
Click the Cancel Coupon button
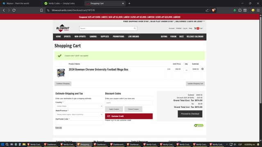[133, 109]
